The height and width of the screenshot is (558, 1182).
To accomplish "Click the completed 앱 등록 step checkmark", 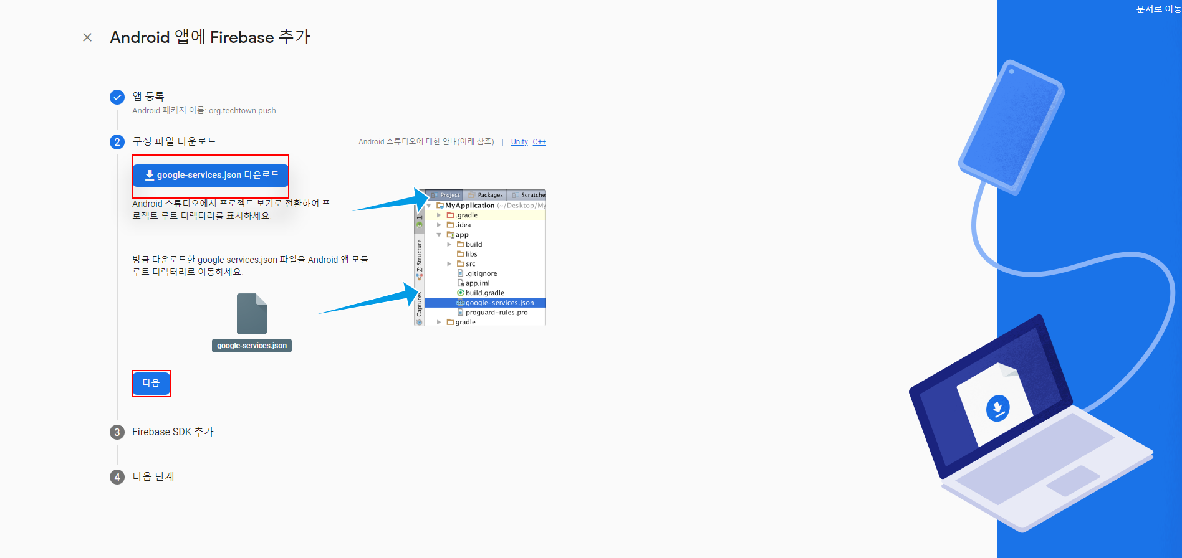I will coord(117,97).
